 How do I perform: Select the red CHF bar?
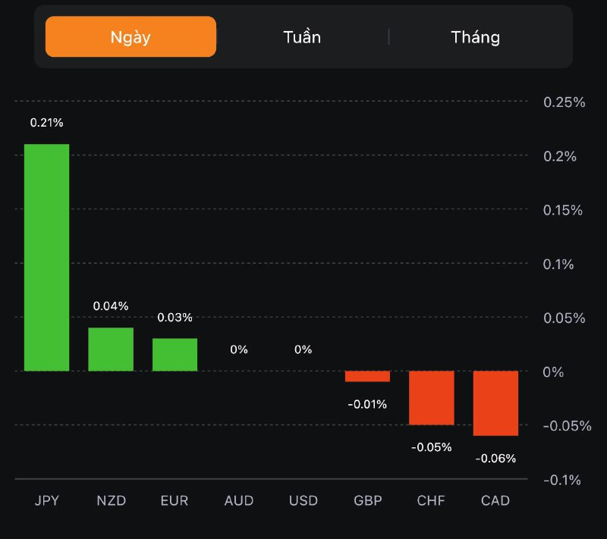coord(432,398)
